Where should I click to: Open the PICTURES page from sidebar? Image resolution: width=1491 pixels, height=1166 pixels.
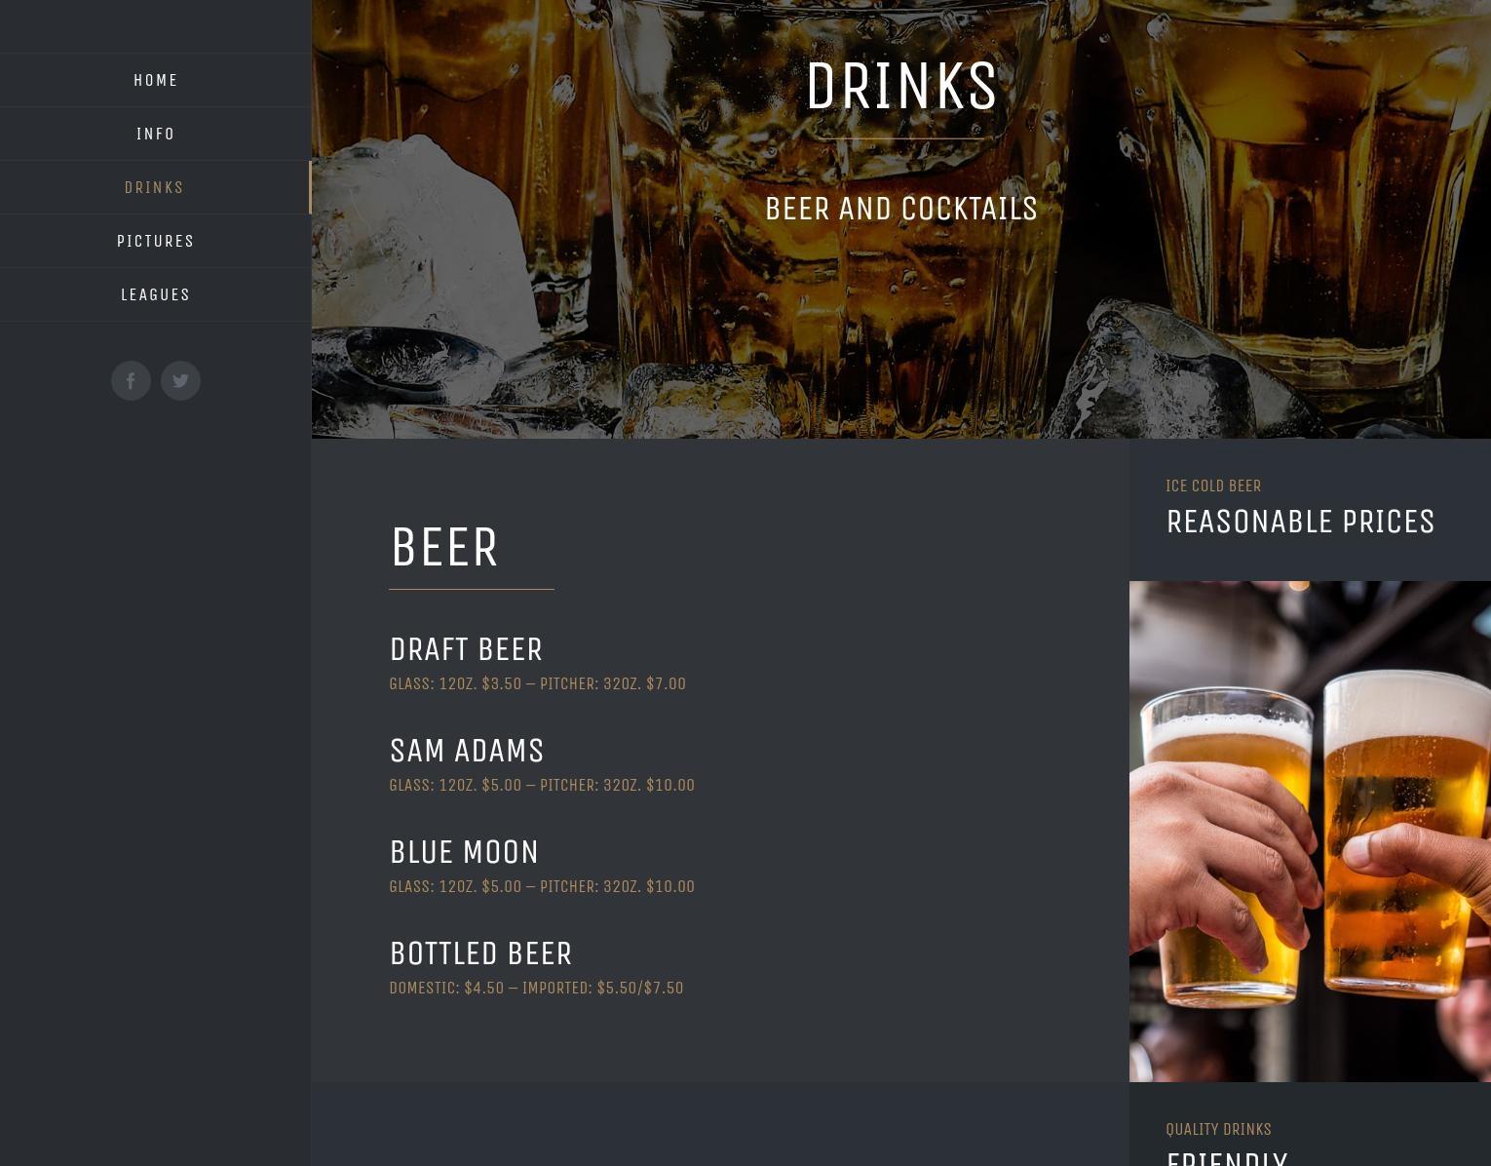pyautogui.click(x=156, y=241)
